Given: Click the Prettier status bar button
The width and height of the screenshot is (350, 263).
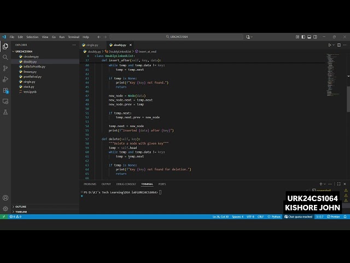Looking at the screenshot, I should coord(333,217).
